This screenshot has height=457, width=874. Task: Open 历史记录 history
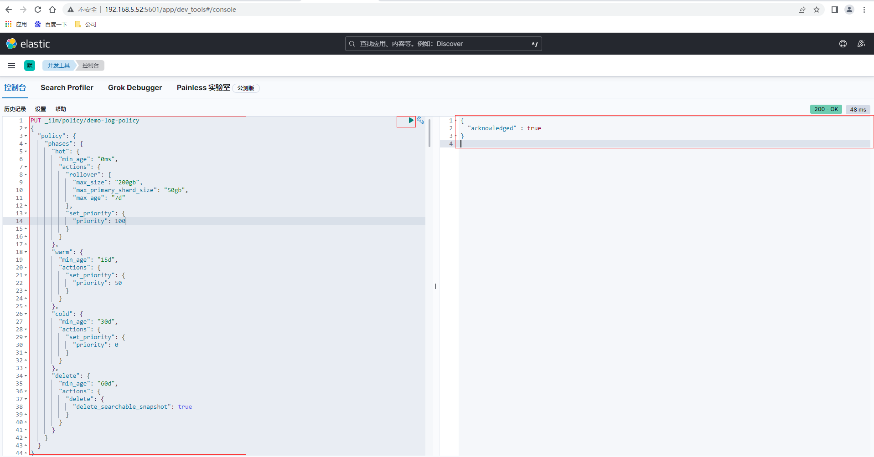[x=15, y=109]
